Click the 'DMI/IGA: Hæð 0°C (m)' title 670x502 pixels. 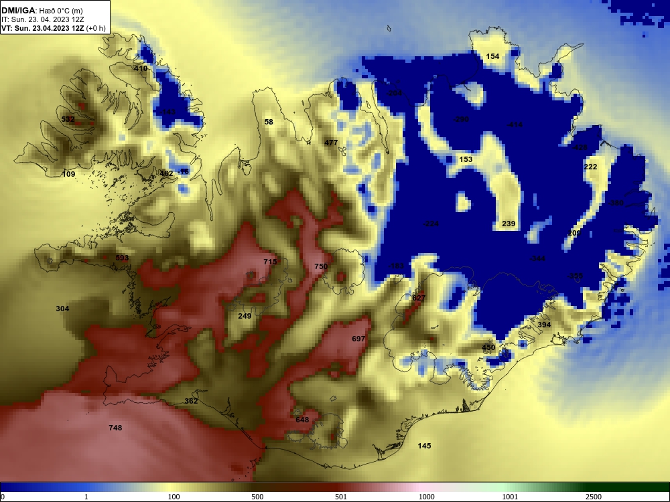[x=42, y=11]
